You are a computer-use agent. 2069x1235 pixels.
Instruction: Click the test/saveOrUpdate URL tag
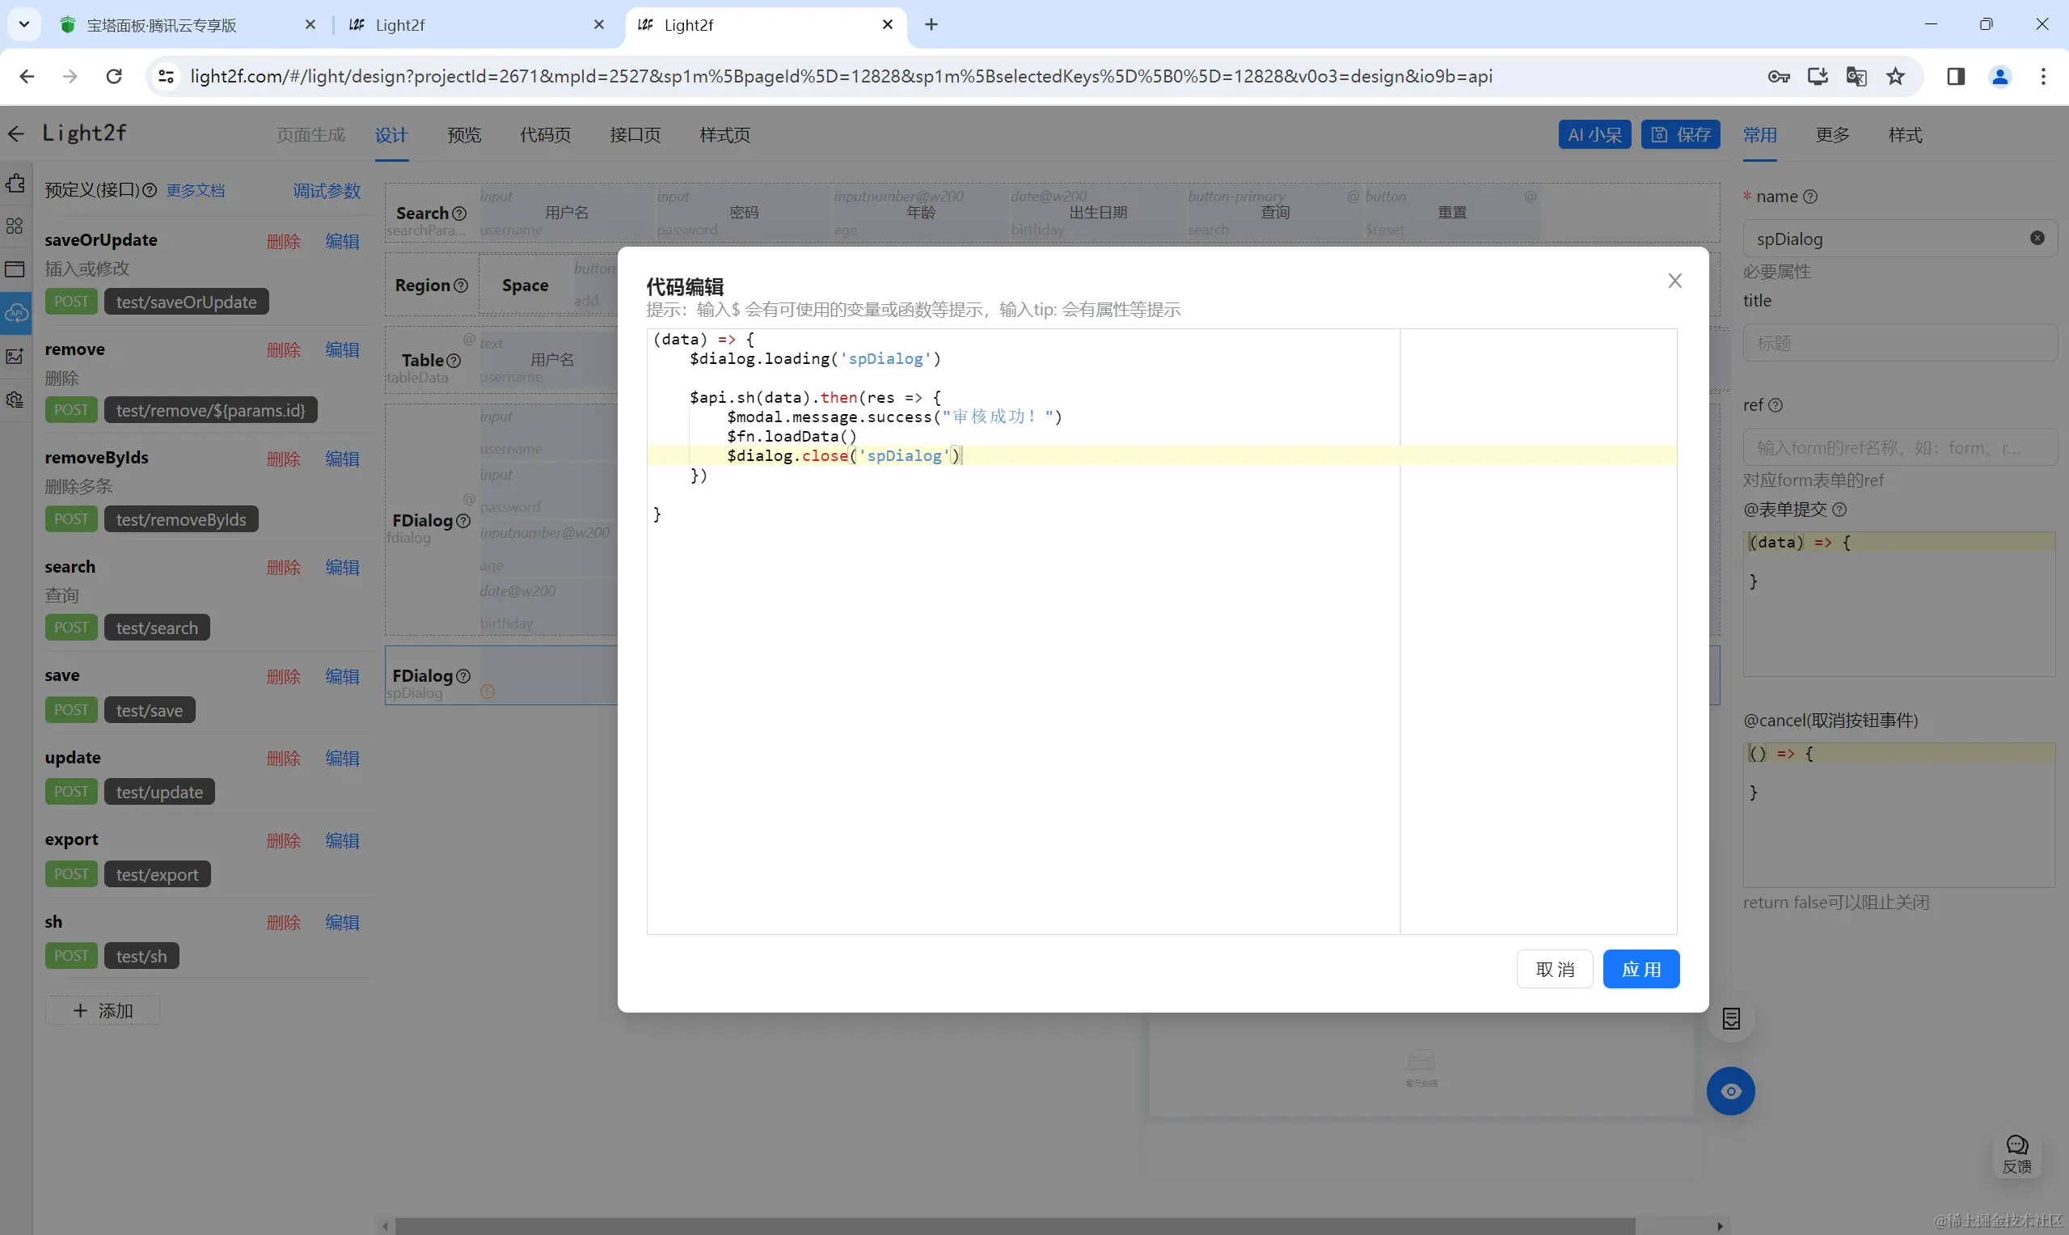[186, 302]
